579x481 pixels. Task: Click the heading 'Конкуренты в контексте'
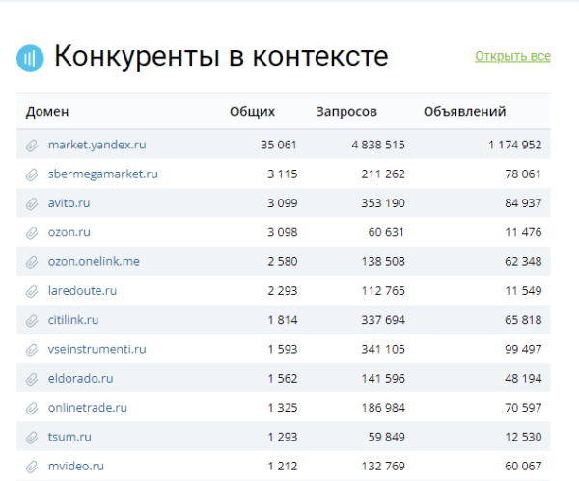pyautogui.click(x=221, y=56)
